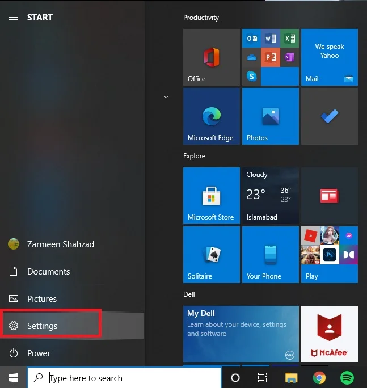Open Messenger in the Play folder
This screenshot has width=367, height=388.
(x=348, y=235)
